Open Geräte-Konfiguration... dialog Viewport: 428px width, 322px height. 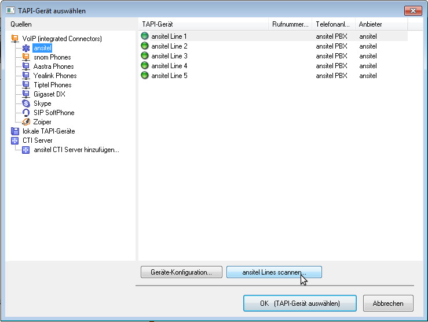tap(181, 272)
